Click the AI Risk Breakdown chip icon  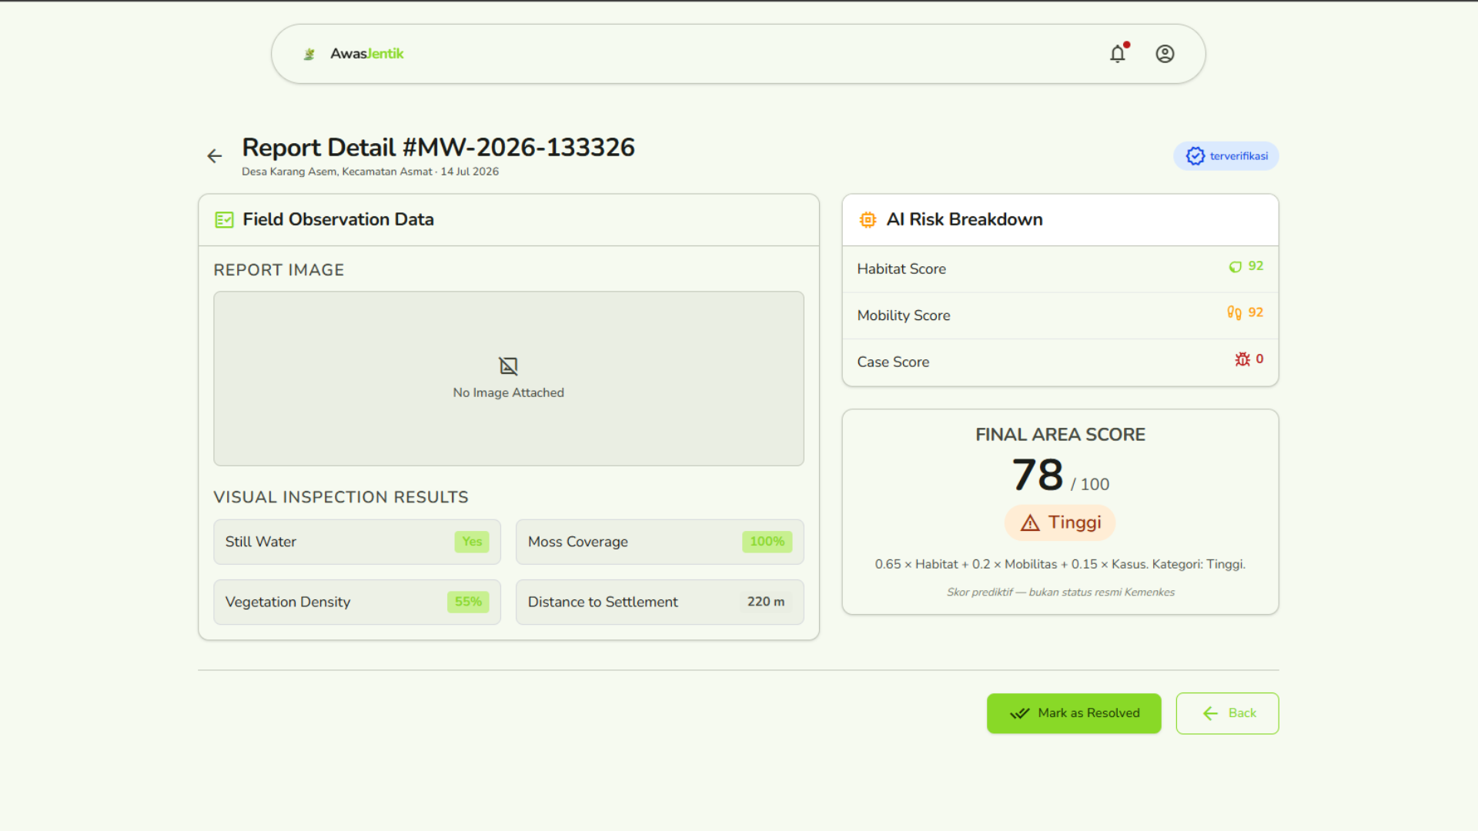(x=868, y=220)
